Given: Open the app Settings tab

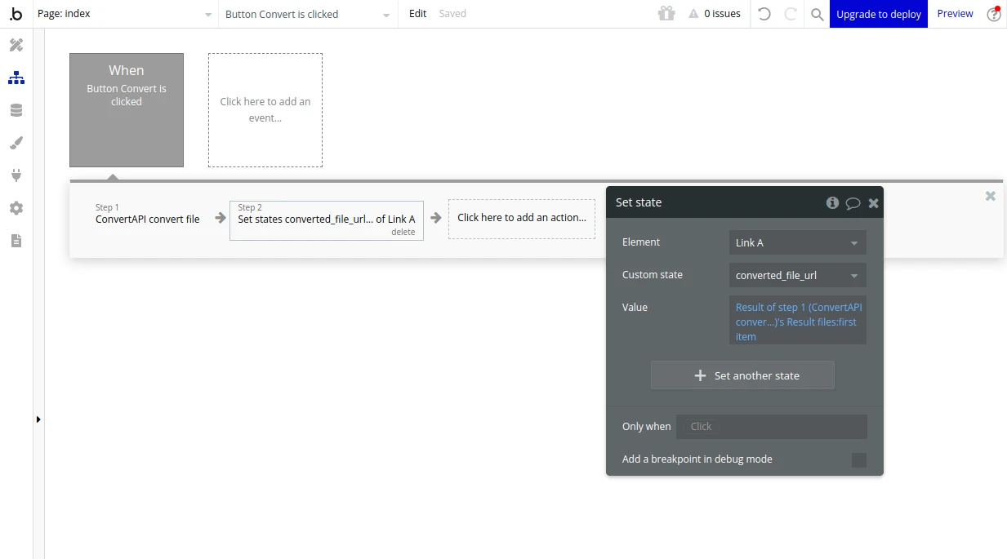Looking at the screenshot, I should [16, 208].
